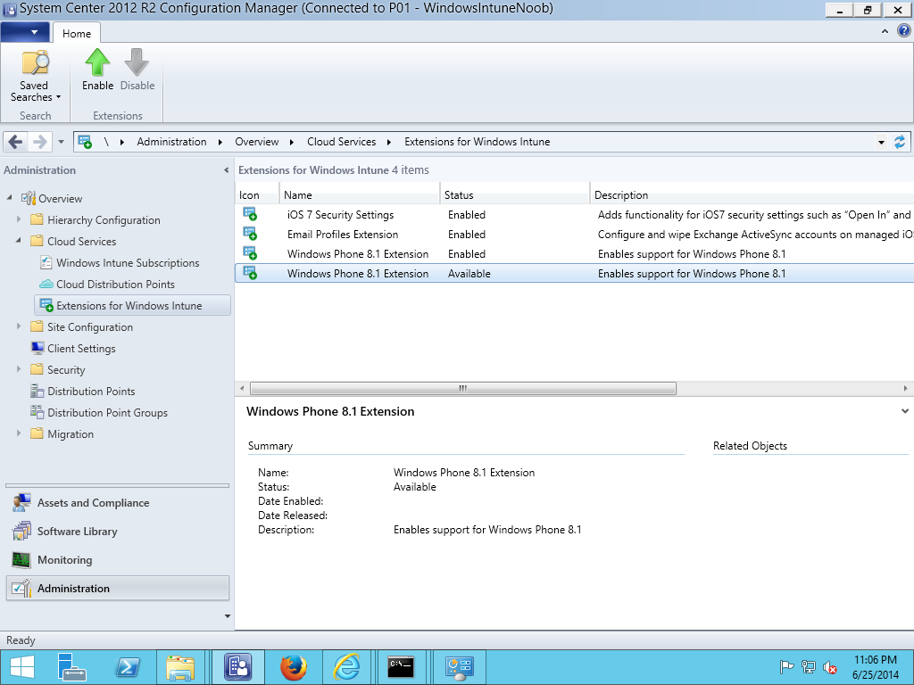Open Configuration Manager help question mark
Screen dimensions: 914x685
(903, 31)
